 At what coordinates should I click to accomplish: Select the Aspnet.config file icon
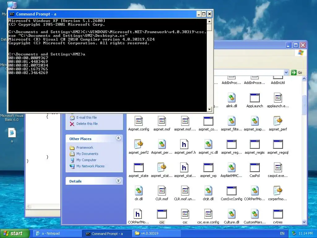coord(139,121)
